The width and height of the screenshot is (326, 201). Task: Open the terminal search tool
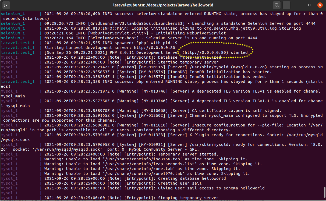click(277, 5)
